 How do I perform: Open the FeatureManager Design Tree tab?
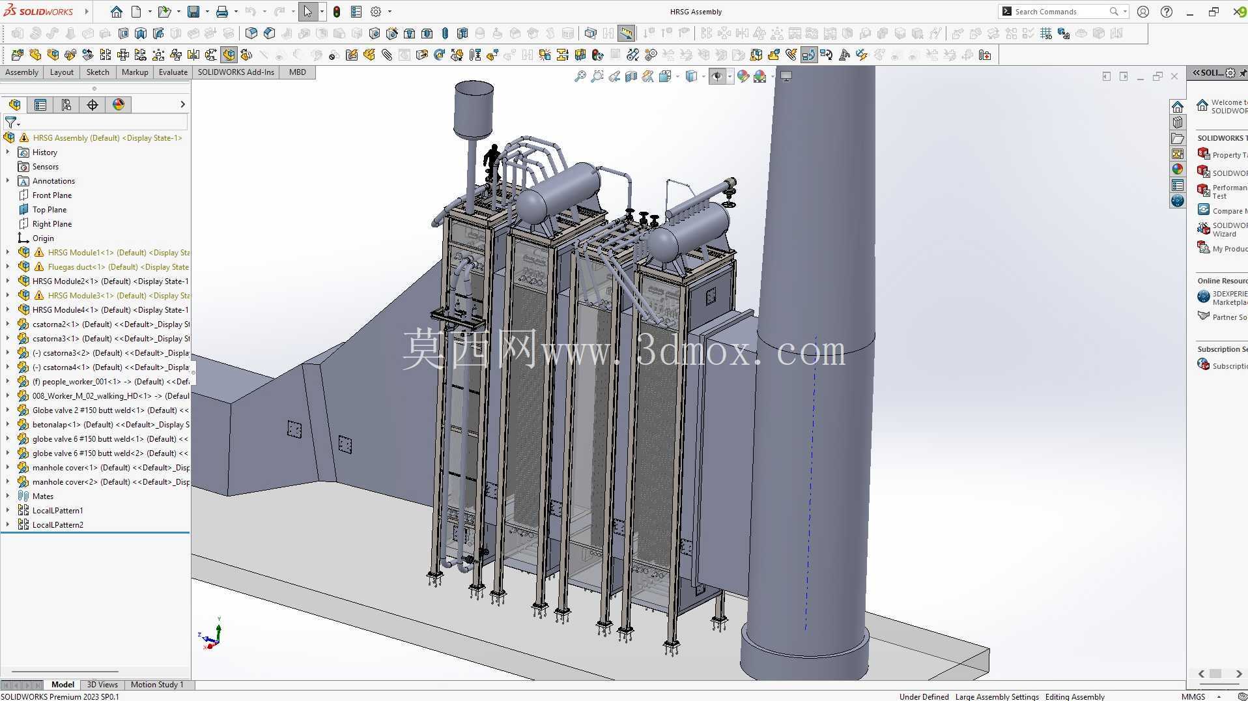click(x=14, y=105)
